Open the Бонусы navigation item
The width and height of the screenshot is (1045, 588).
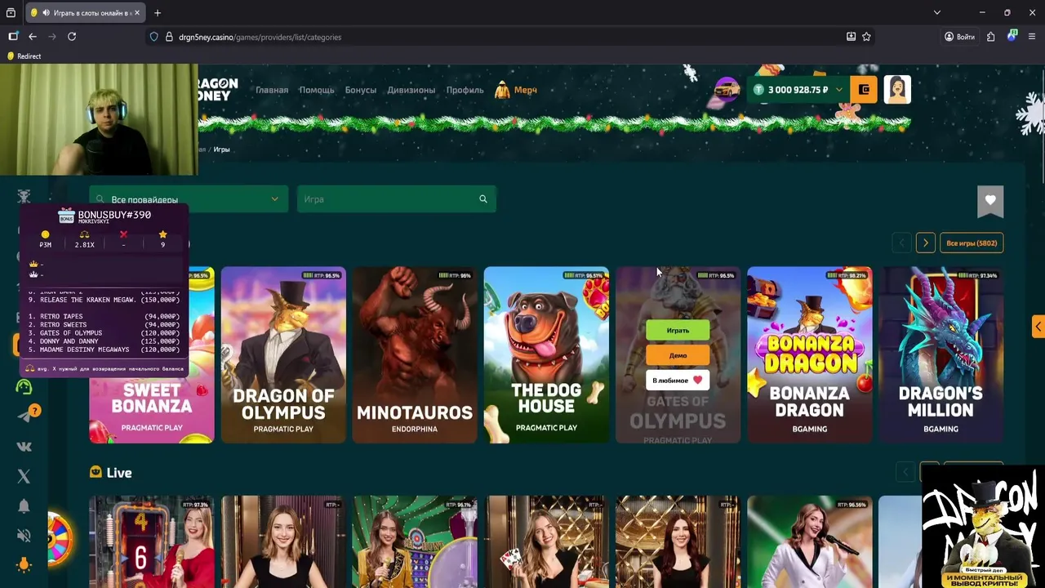pos(361,90)
